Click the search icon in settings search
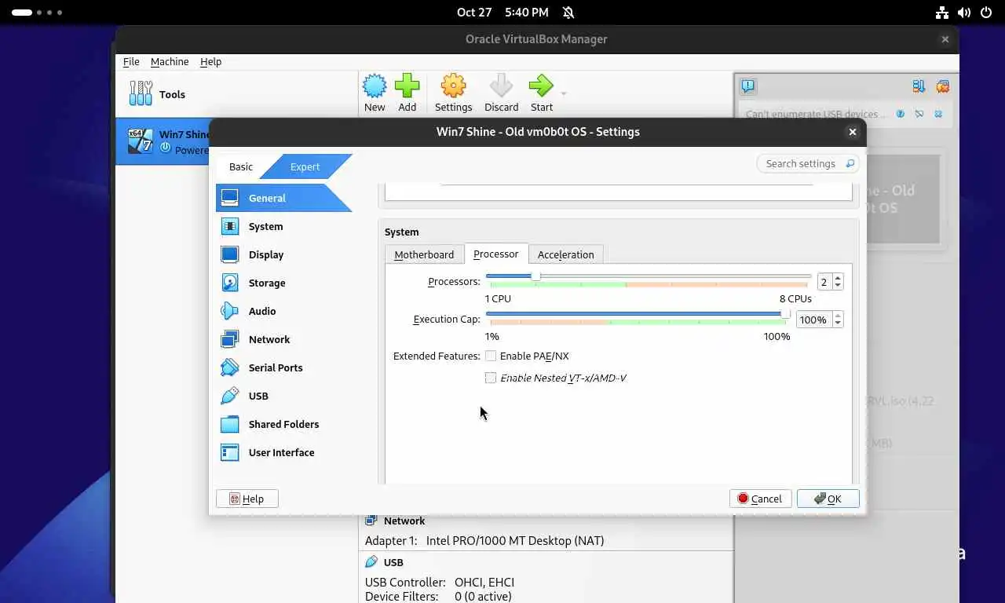 (850, 163)
